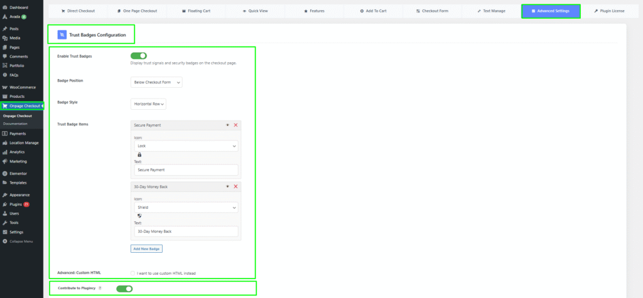The height and width of the screenshot is (298, 643).
Task: Click the Contribute to Plugincy help icon
Action: pyautogui.click(x=100, y=289)
